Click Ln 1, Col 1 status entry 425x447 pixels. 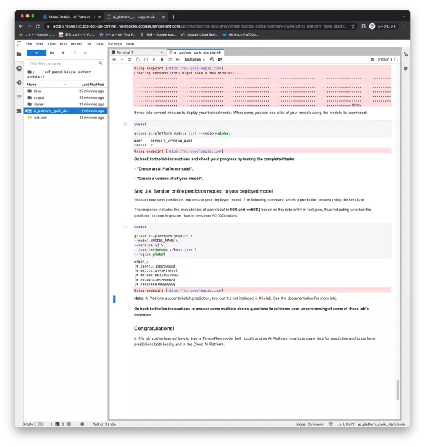point(345,424)
